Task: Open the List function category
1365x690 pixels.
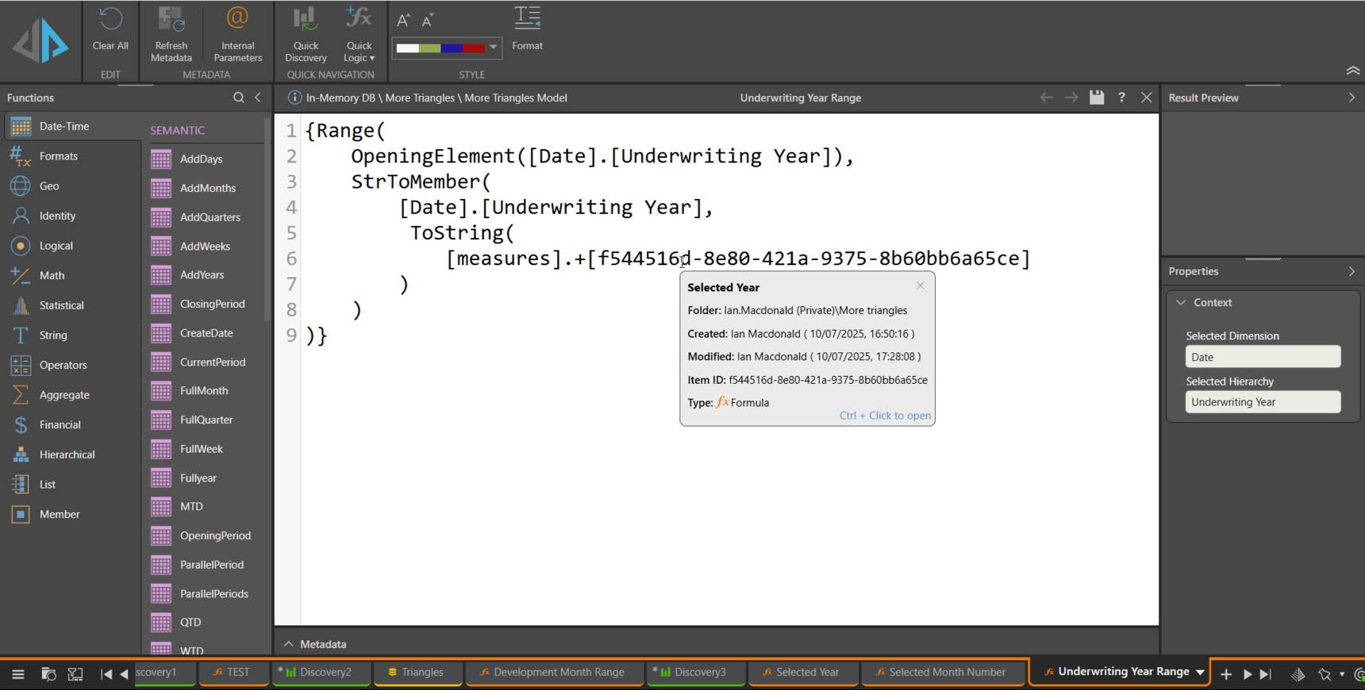Action: tap(71, 485)
